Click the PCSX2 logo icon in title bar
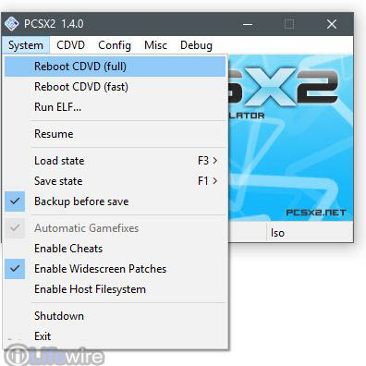The image size is (366, 366). click(12, 24)
